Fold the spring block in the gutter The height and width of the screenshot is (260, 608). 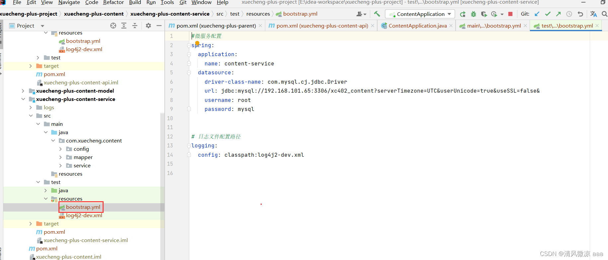point(189,45)
